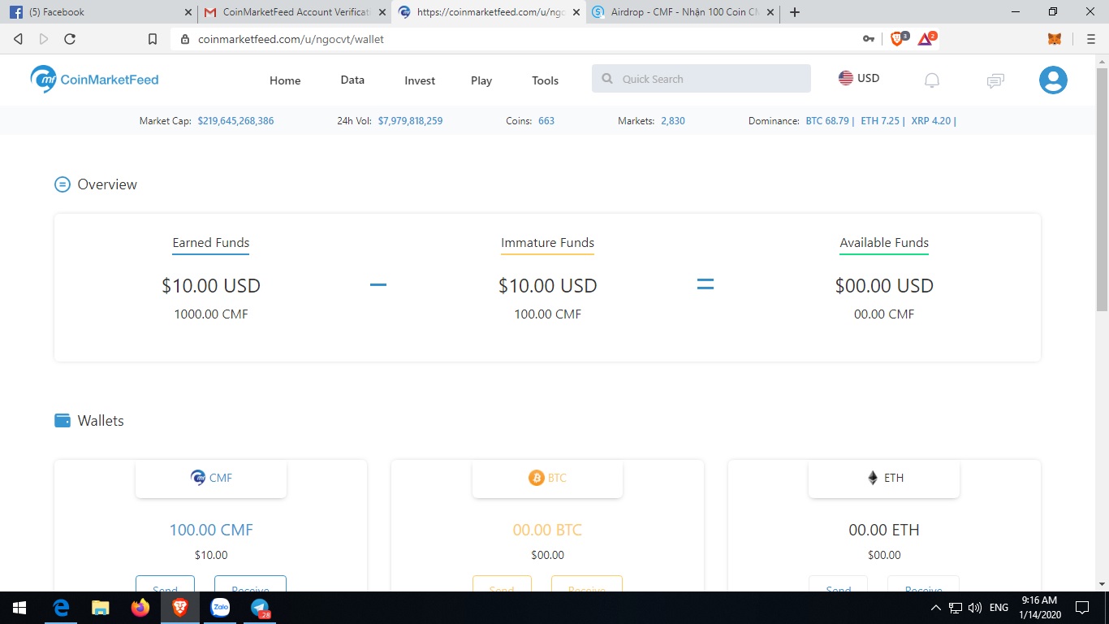Open the Play menu
This screenshot has height=624, width=1109.
481,80
